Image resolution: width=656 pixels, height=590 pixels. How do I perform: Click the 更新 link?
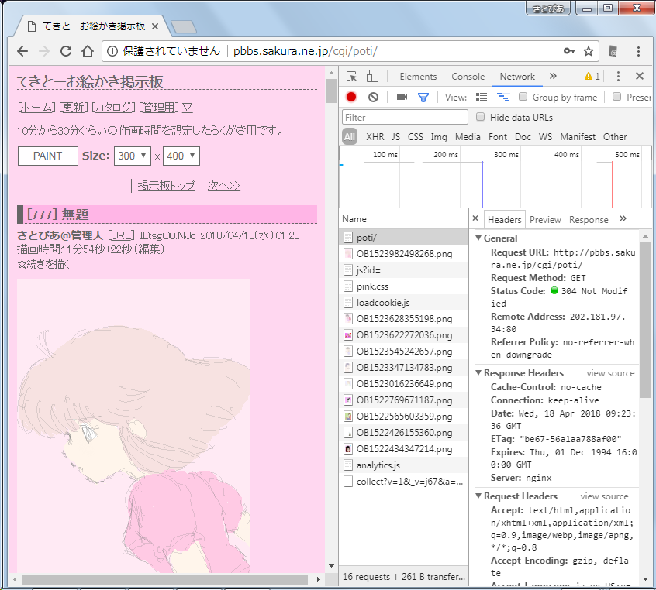(x=73, y=108)
